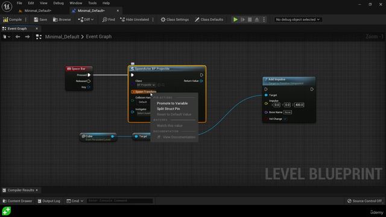Click the blue Target pin near Cube

pos(136,136)
